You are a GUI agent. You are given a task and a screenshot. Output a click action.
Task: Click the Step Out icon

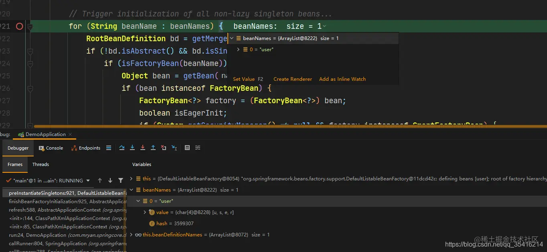pyautogui.click(x=153, y=148)
